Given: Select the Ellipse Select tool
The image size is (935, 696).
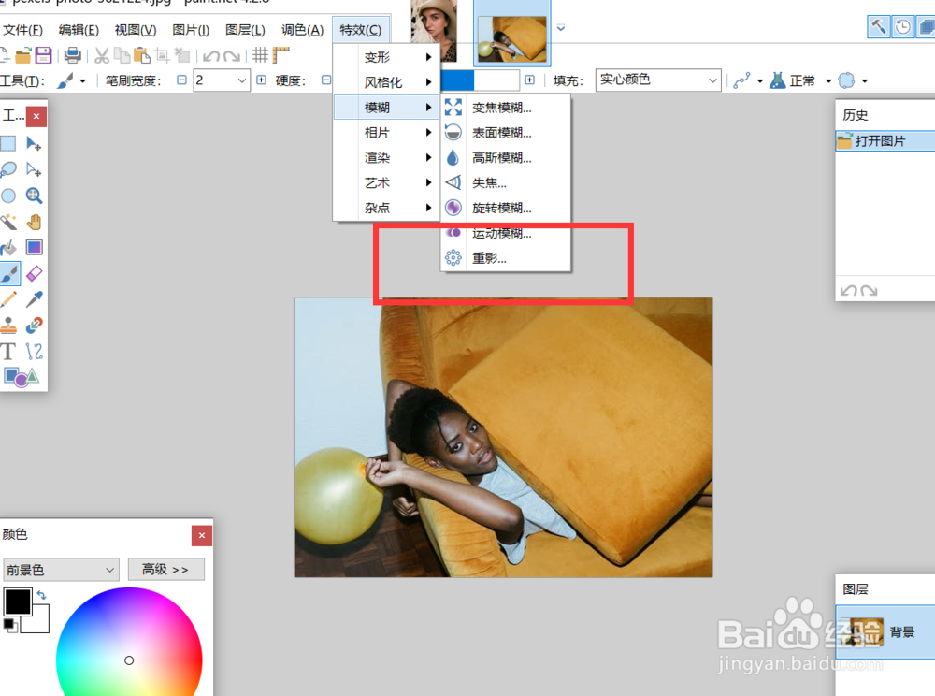Looking at the screenshot, I should (8, 196).
